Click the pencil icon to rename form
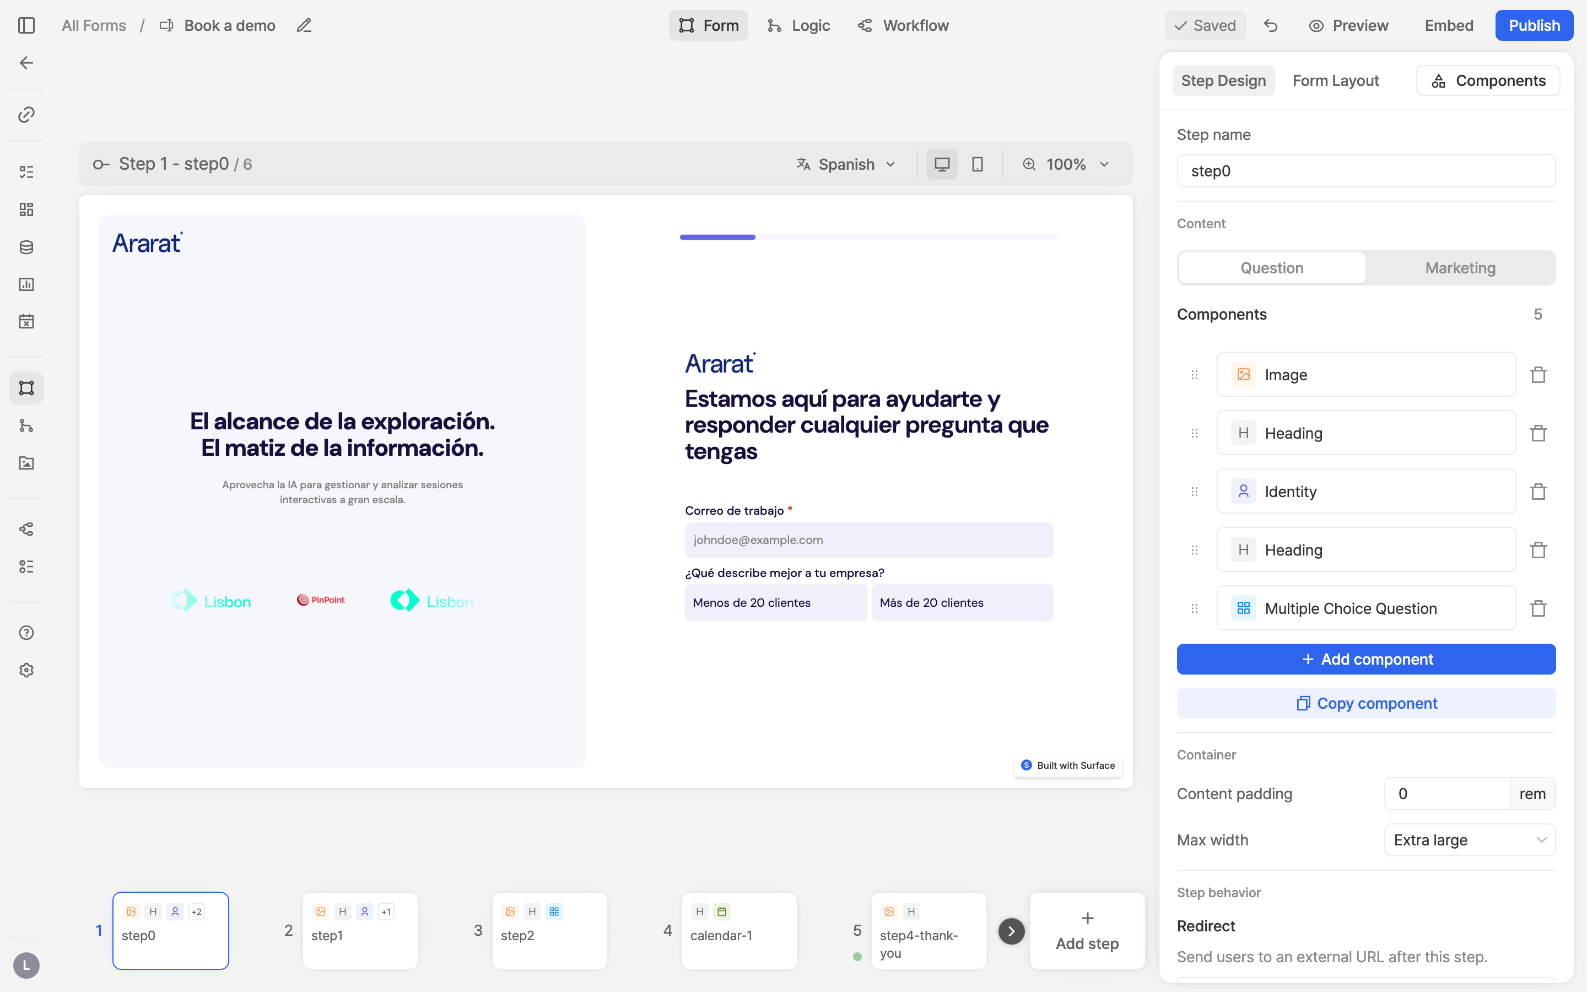The width and height of the screenshot is (1587, 992). coord(304,25)
